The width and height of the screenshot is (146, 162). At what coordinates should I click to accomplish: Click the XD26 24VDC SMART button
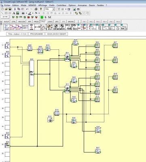57,34
